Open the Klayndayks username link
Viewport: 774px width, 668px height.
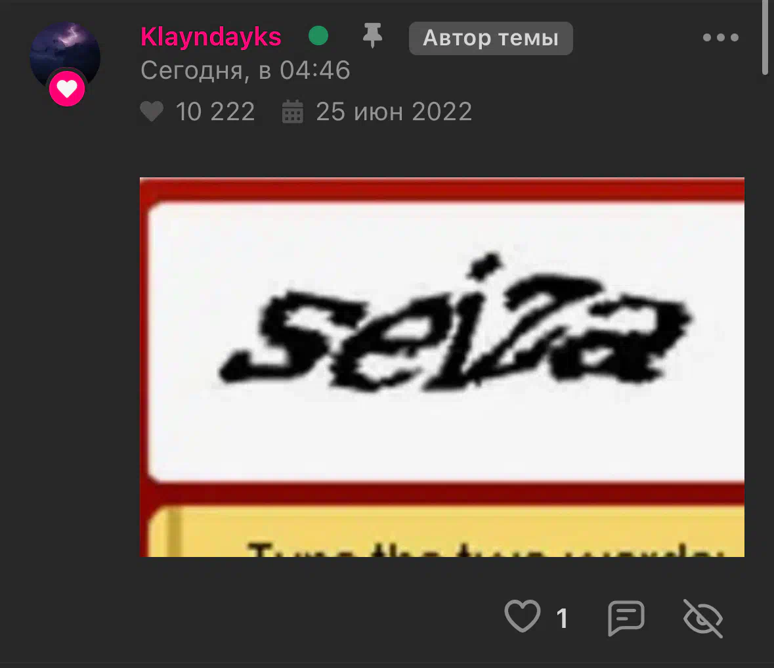coord(211,37)
